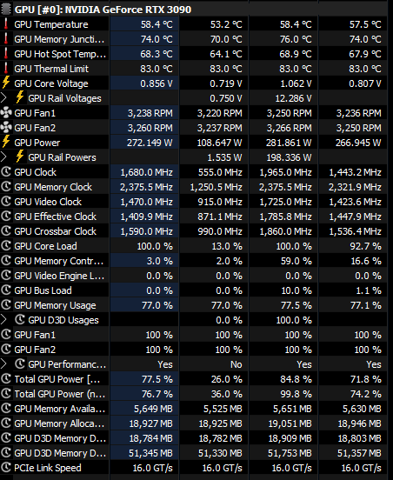
Task: Click the clock icon beside GPU Memory Usage
Action: [6, 304]
